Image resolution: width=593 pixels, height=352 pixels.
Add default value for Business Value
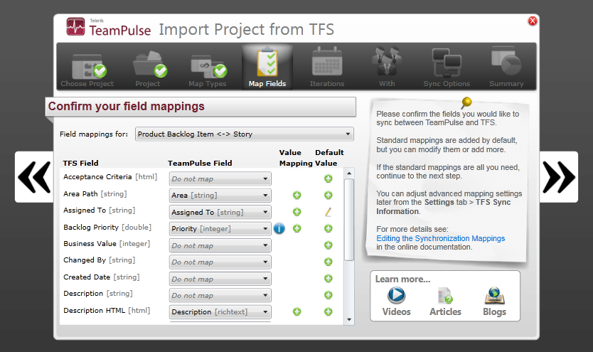coord(328,245)
